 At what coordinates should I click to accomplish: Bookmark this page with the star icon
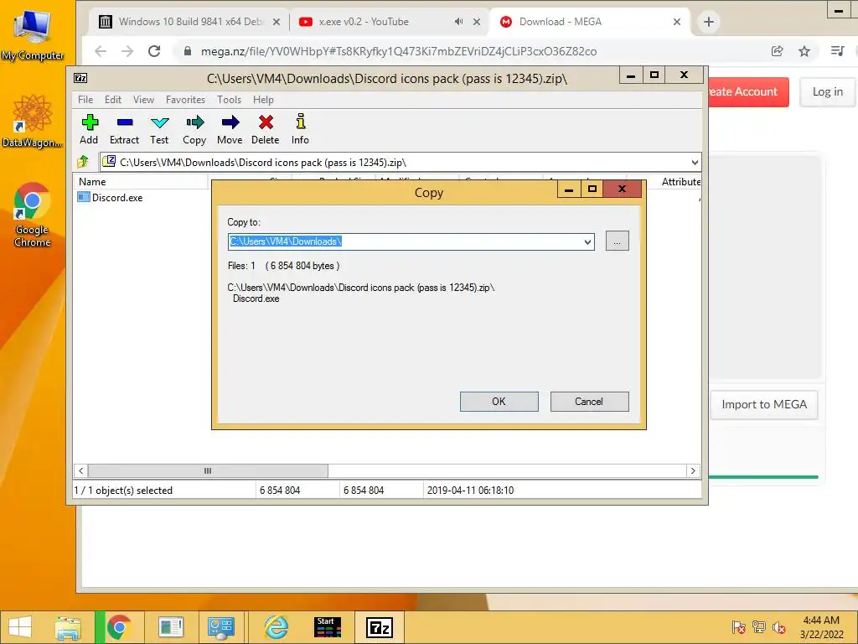tap(804, 51)
